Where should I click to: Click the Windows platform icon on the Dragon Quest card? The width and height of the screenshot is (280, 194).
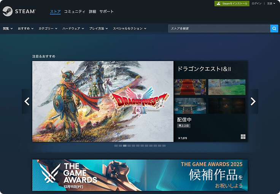coord(243,137)
